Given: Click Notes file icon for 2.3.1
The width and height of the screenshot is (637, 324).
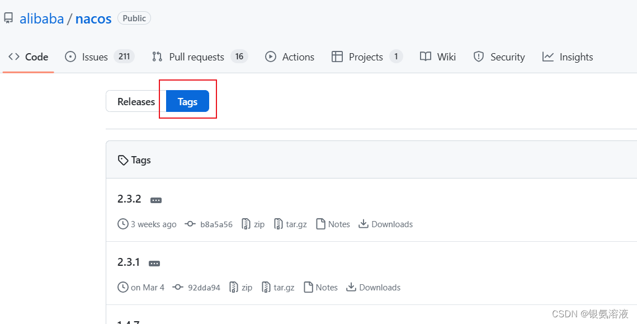Looking at the screenshot, I should [x=309, y=288].
